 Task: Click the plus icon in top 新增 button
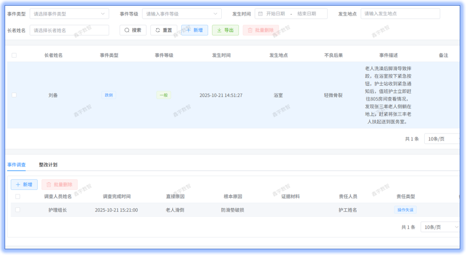(189, 30)
